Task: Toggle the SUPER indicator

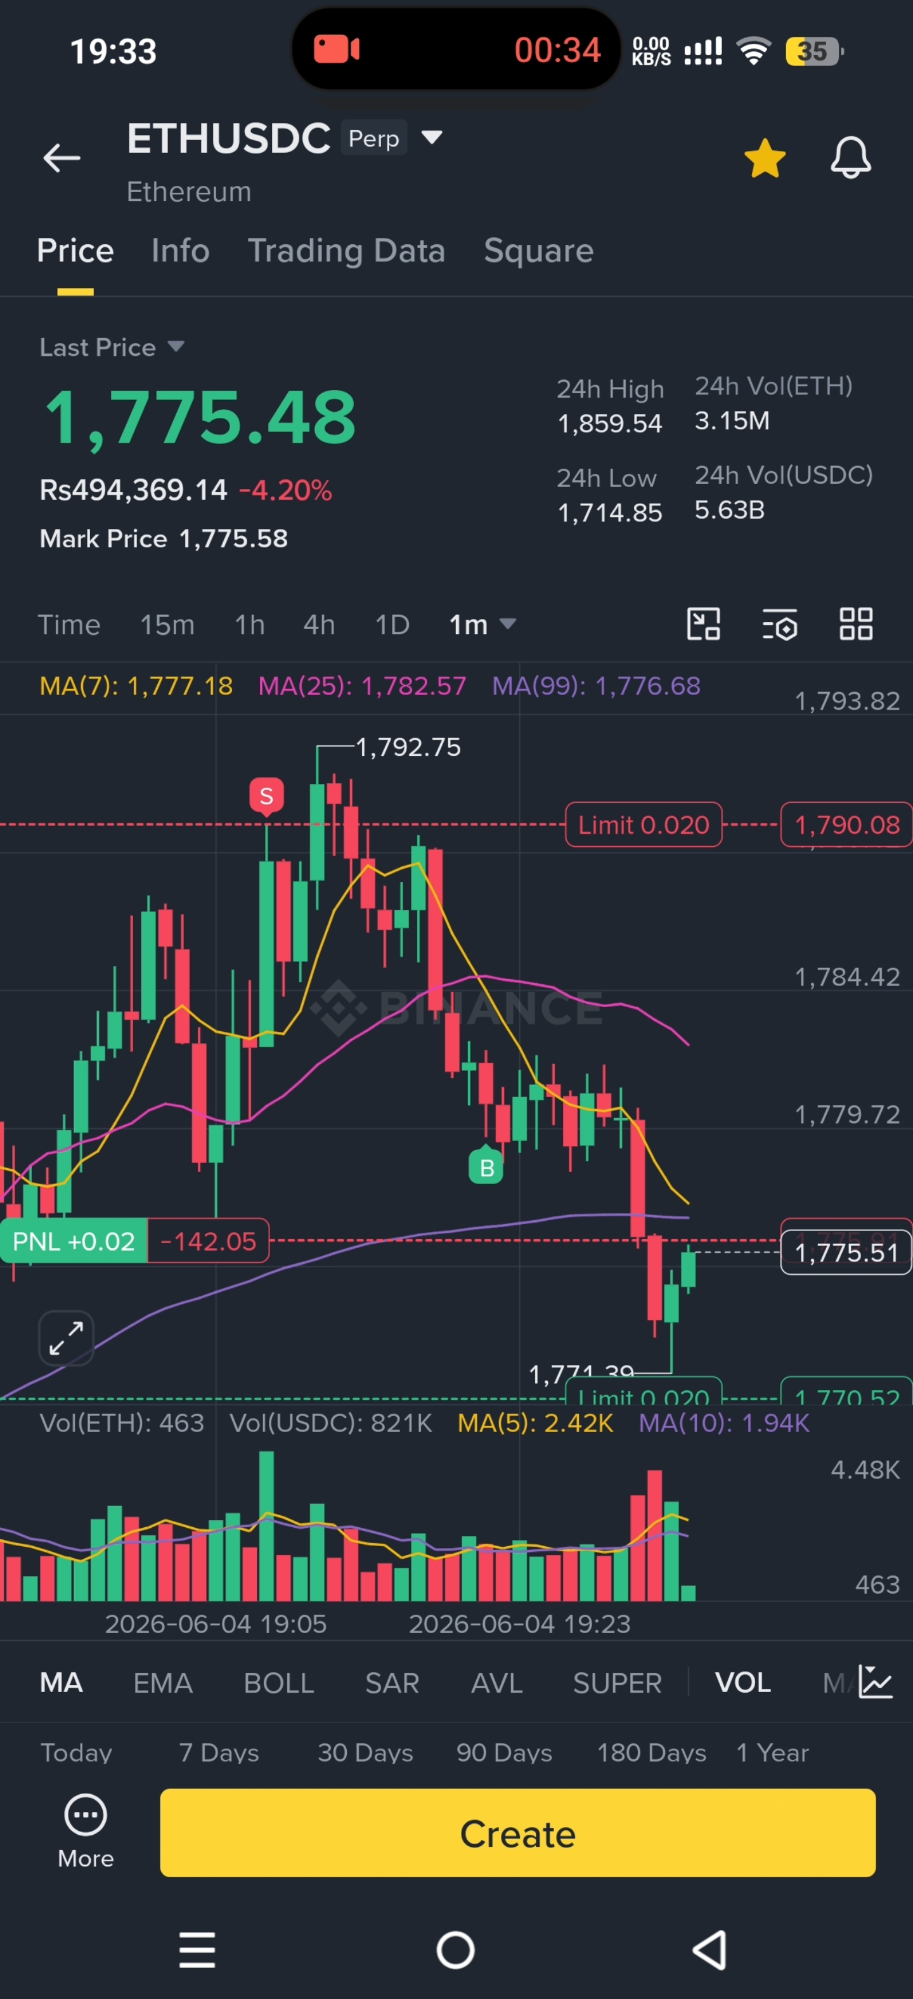Action: [618, 1683]
